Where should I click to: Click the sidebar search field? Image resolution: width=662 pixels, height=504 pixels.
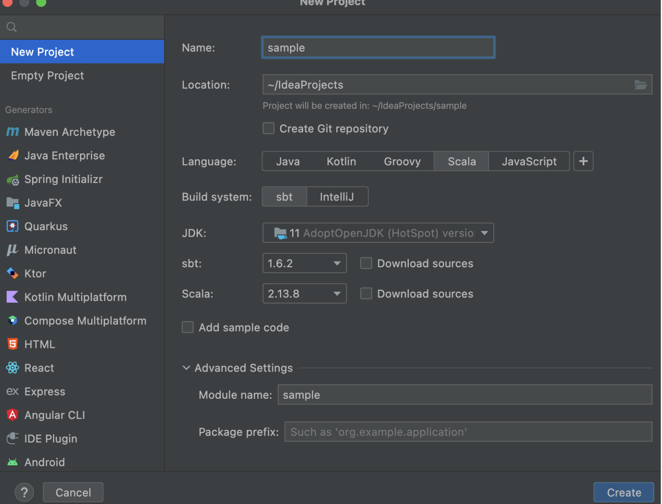coord(82,27)
